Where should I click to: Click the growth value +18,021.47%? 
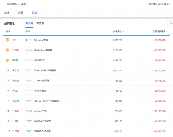[x=160, y=40]
